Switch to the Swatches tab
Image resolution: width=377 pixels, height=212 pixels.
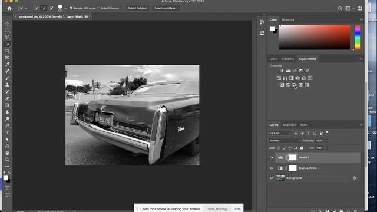coord(288,19)
